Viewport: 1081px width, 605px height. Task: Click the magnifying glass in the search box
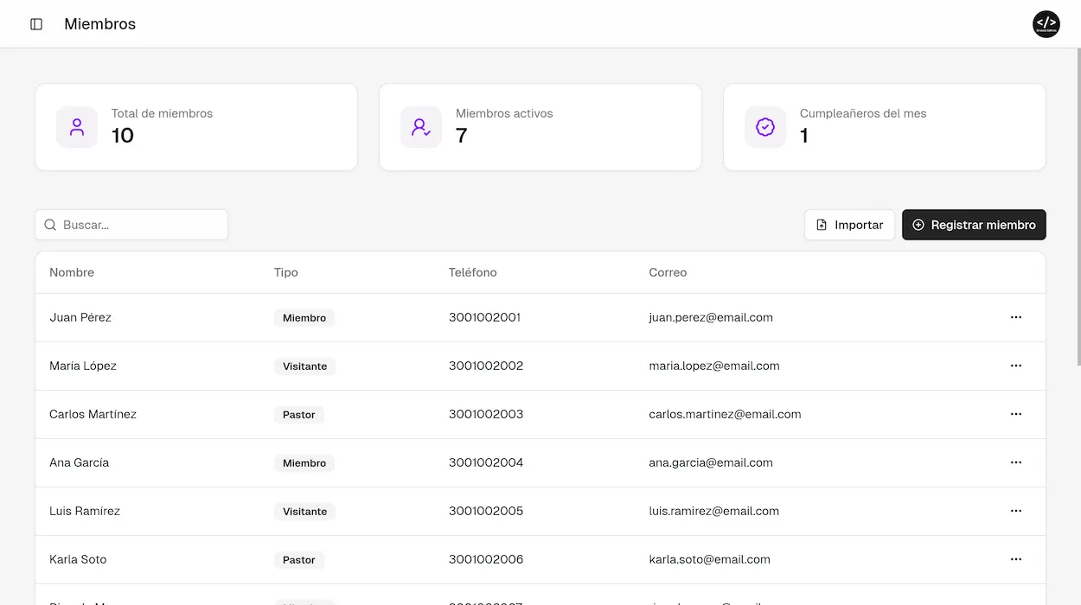[50, 224]
